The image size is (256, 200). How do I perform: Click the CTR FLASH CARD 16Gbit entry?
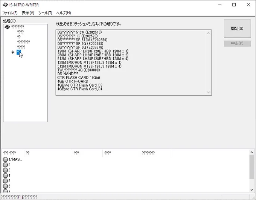(x=79, y=78)
